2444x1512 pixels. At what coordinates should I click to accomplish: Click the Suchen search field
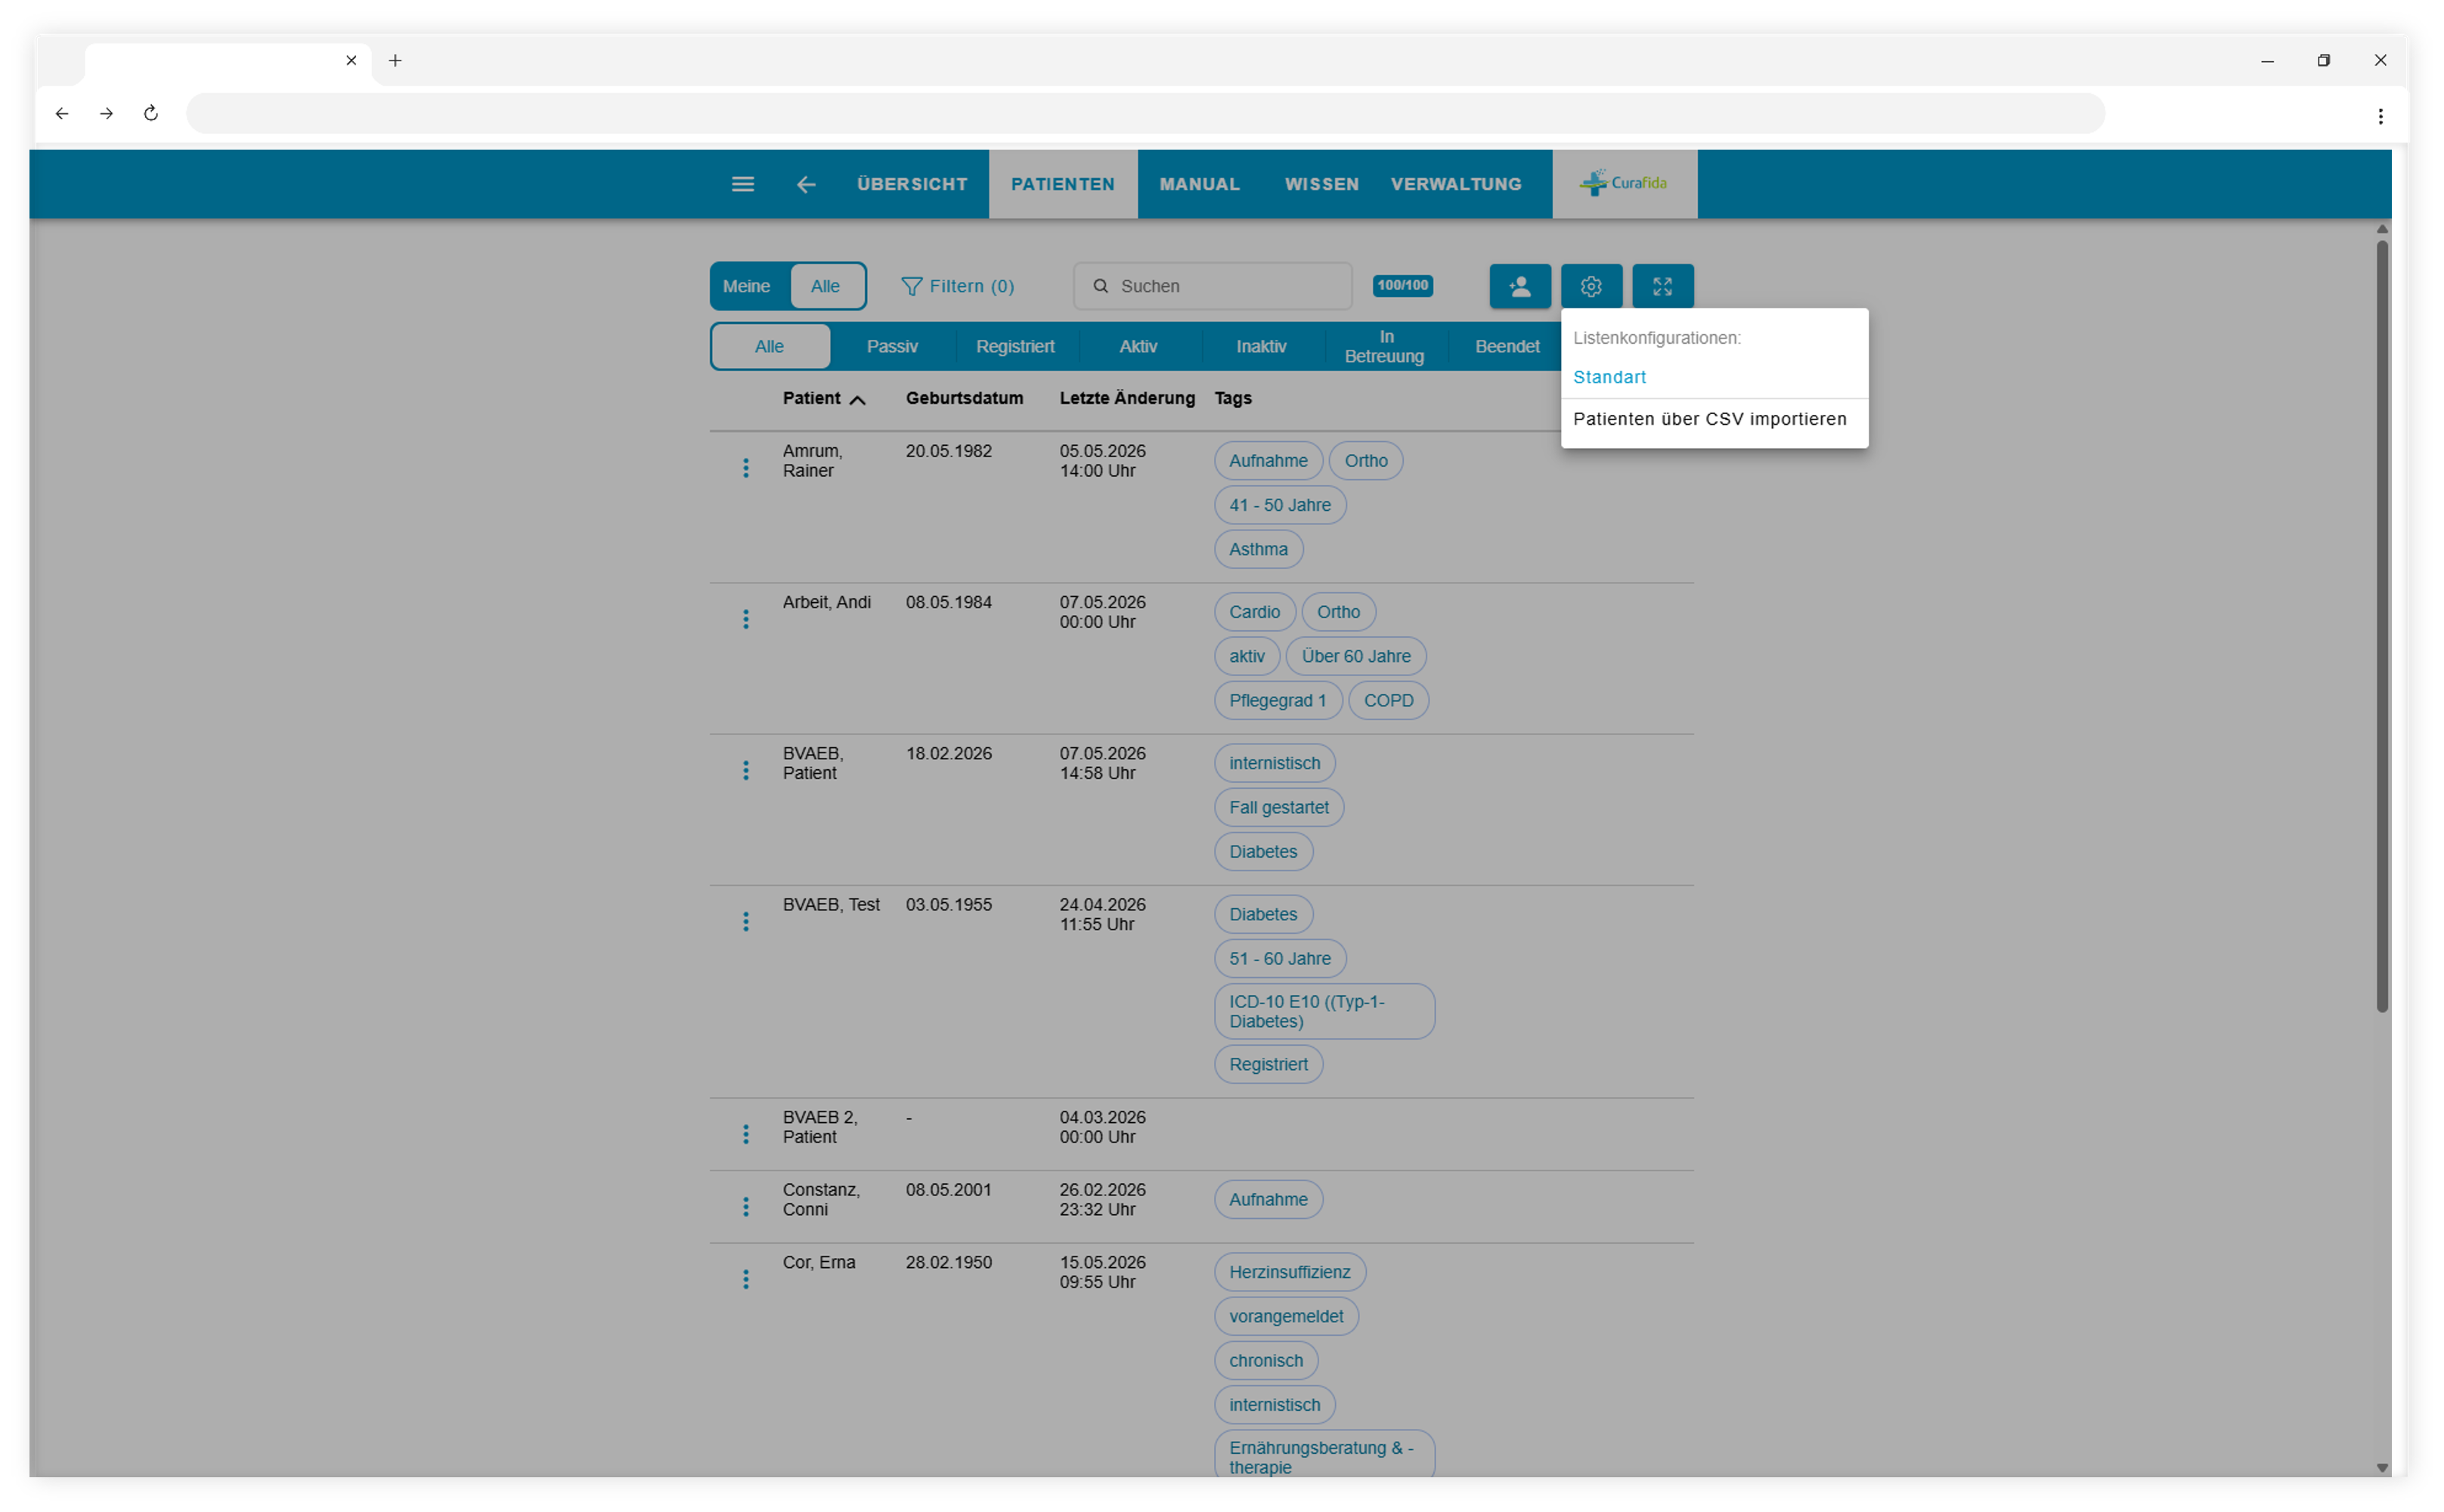coord(1213,286)
